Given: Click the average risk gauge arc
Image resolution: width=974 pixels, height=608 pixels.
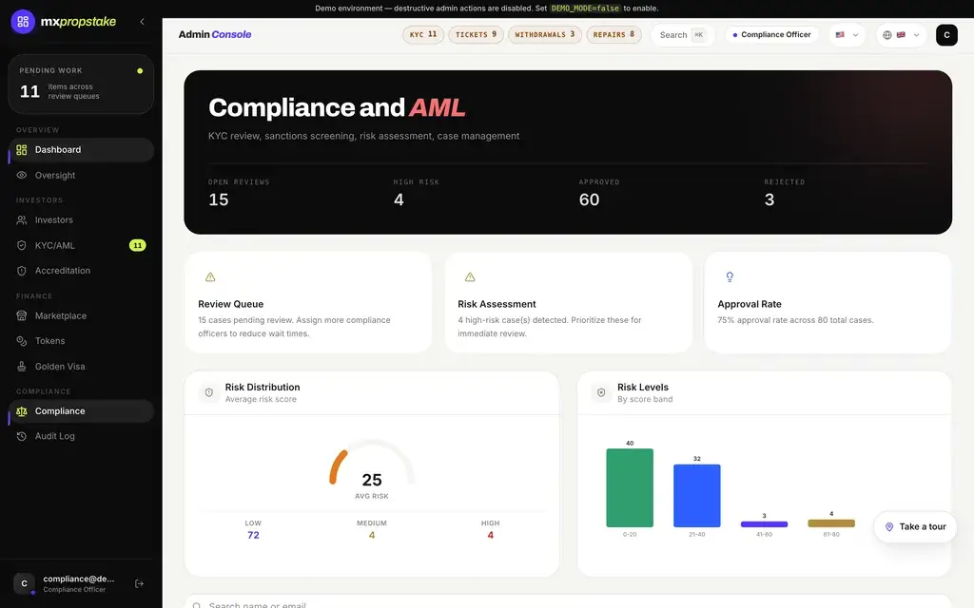Looking at the screenshot, I should pyautogui.click(x=372, y=461).
